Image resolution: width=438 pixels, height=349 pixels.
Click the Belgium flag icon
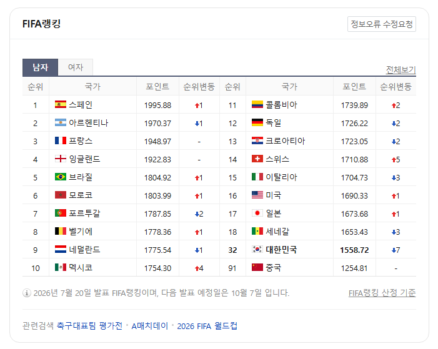pos(61,232)
